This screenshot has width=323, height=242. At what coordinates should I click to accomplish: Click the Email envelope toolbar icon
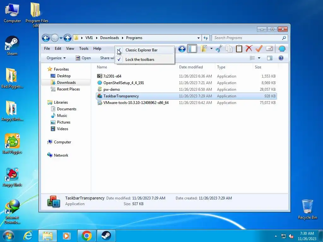pos(269,48)
